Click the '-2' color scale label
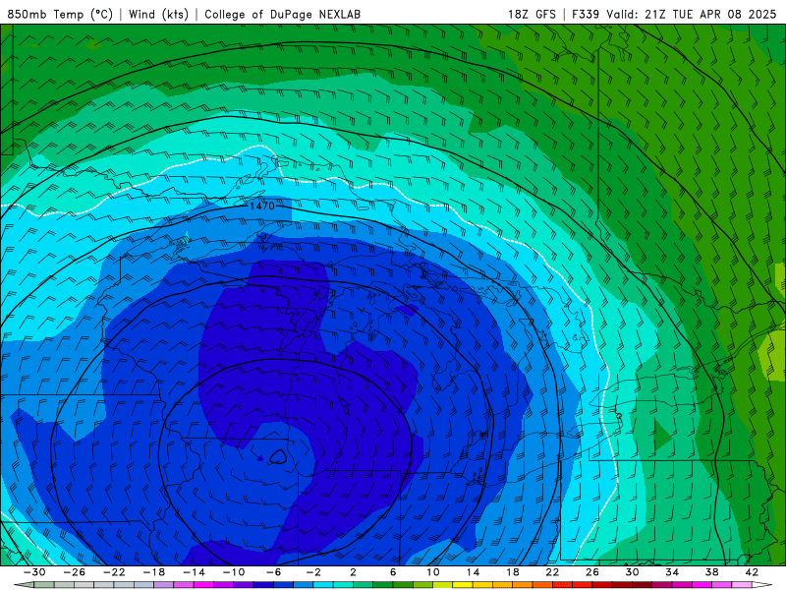This screenshot has height=590, width=786. click(313, 572)
